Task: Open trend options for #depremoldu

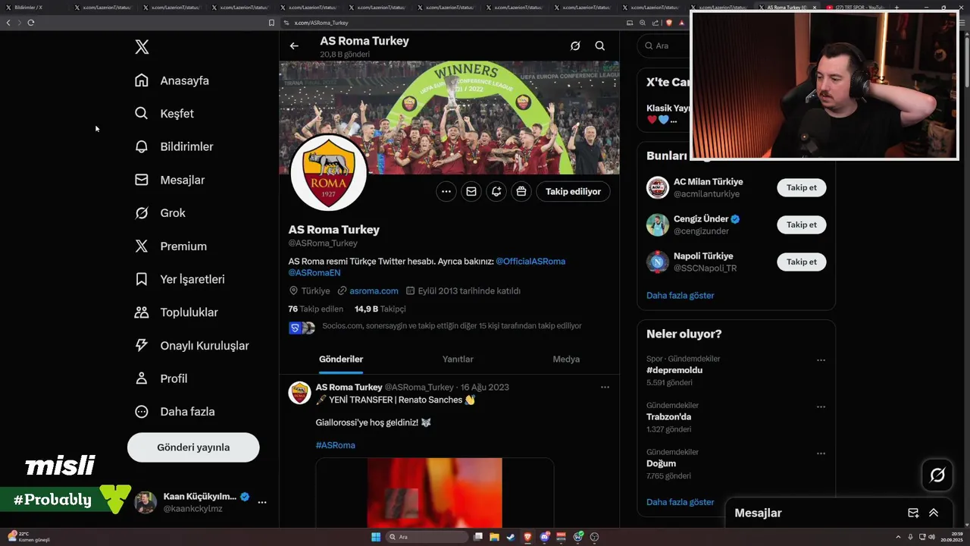Action: pyautogui.click(x=821, y=360)
